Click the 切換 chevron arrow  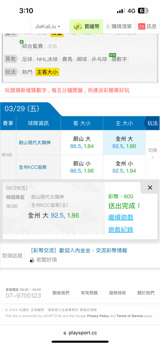coord(152,157)
